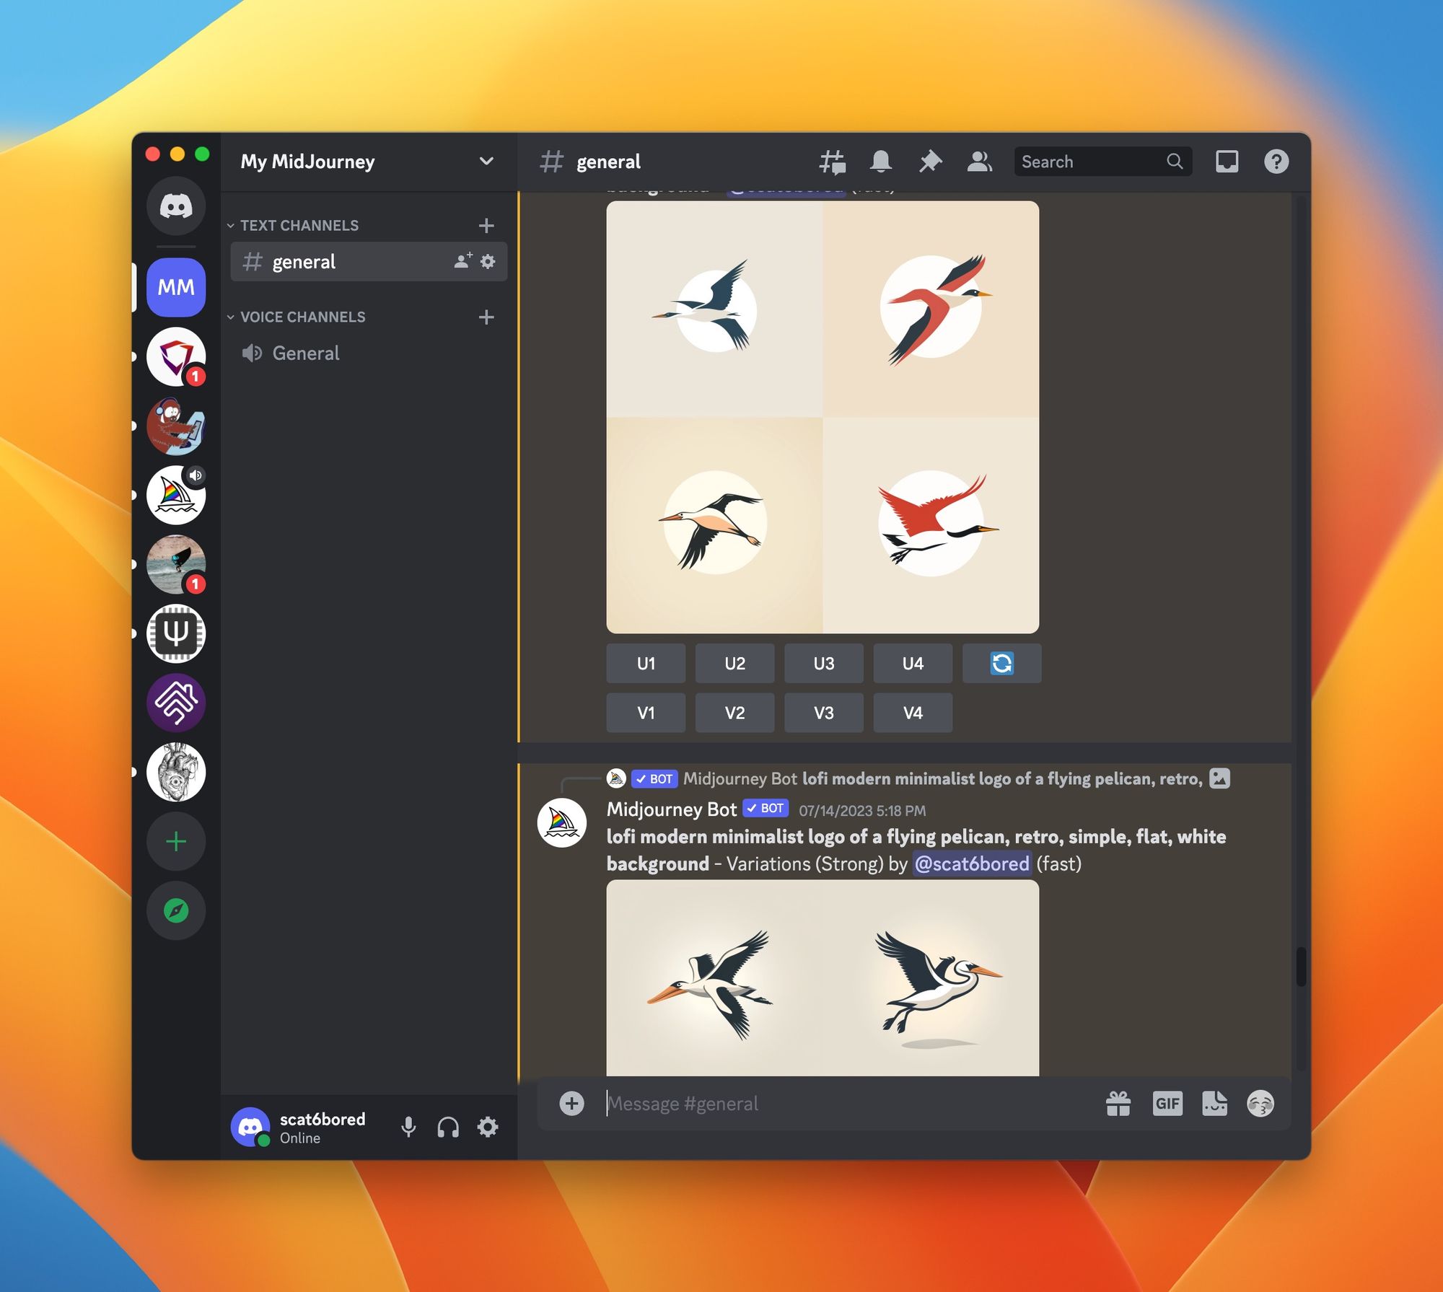Create a new text channel plus
Image resolution: width=1443 pixels, height=1292 pixels.
[x=486, y=225]
